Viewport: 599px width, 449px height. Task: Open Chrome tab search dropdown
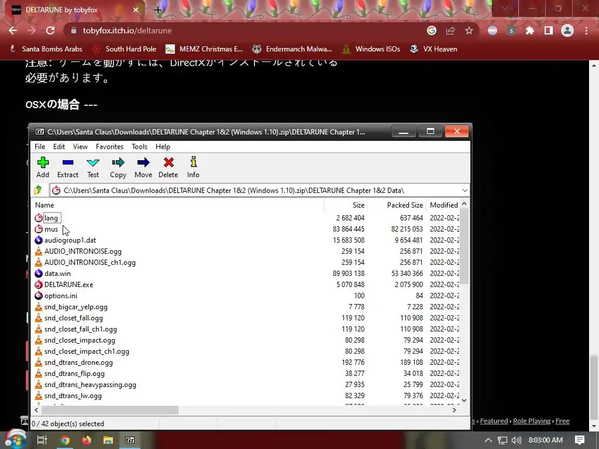(505, 8)
